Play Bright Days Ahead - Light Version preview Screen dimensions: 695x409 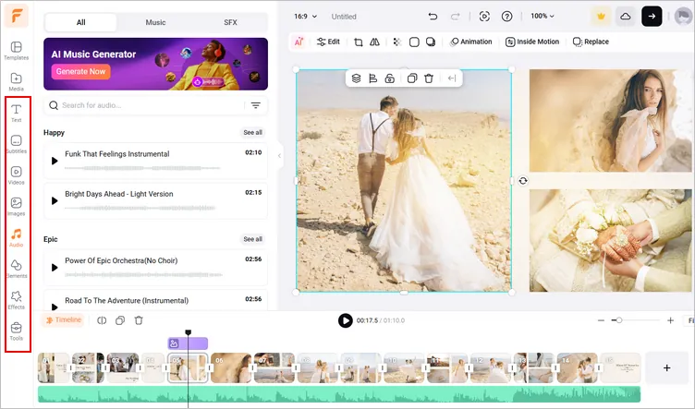tap(55, 200)
